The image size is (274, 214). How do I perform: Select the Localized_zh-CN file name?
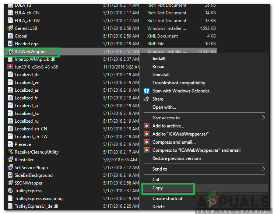click(31, 129)
